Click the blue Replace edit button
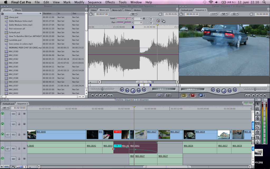 pyautogui.click(x=201, y=95)
